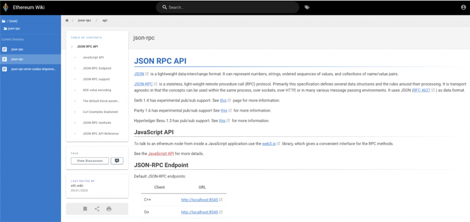Click chevron next to JSON-RPC methods
470x222 pixels.
click(75, 123)
